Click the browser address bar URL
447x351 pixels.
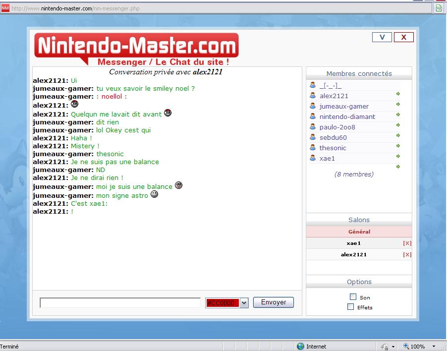[x=75, y=8]
